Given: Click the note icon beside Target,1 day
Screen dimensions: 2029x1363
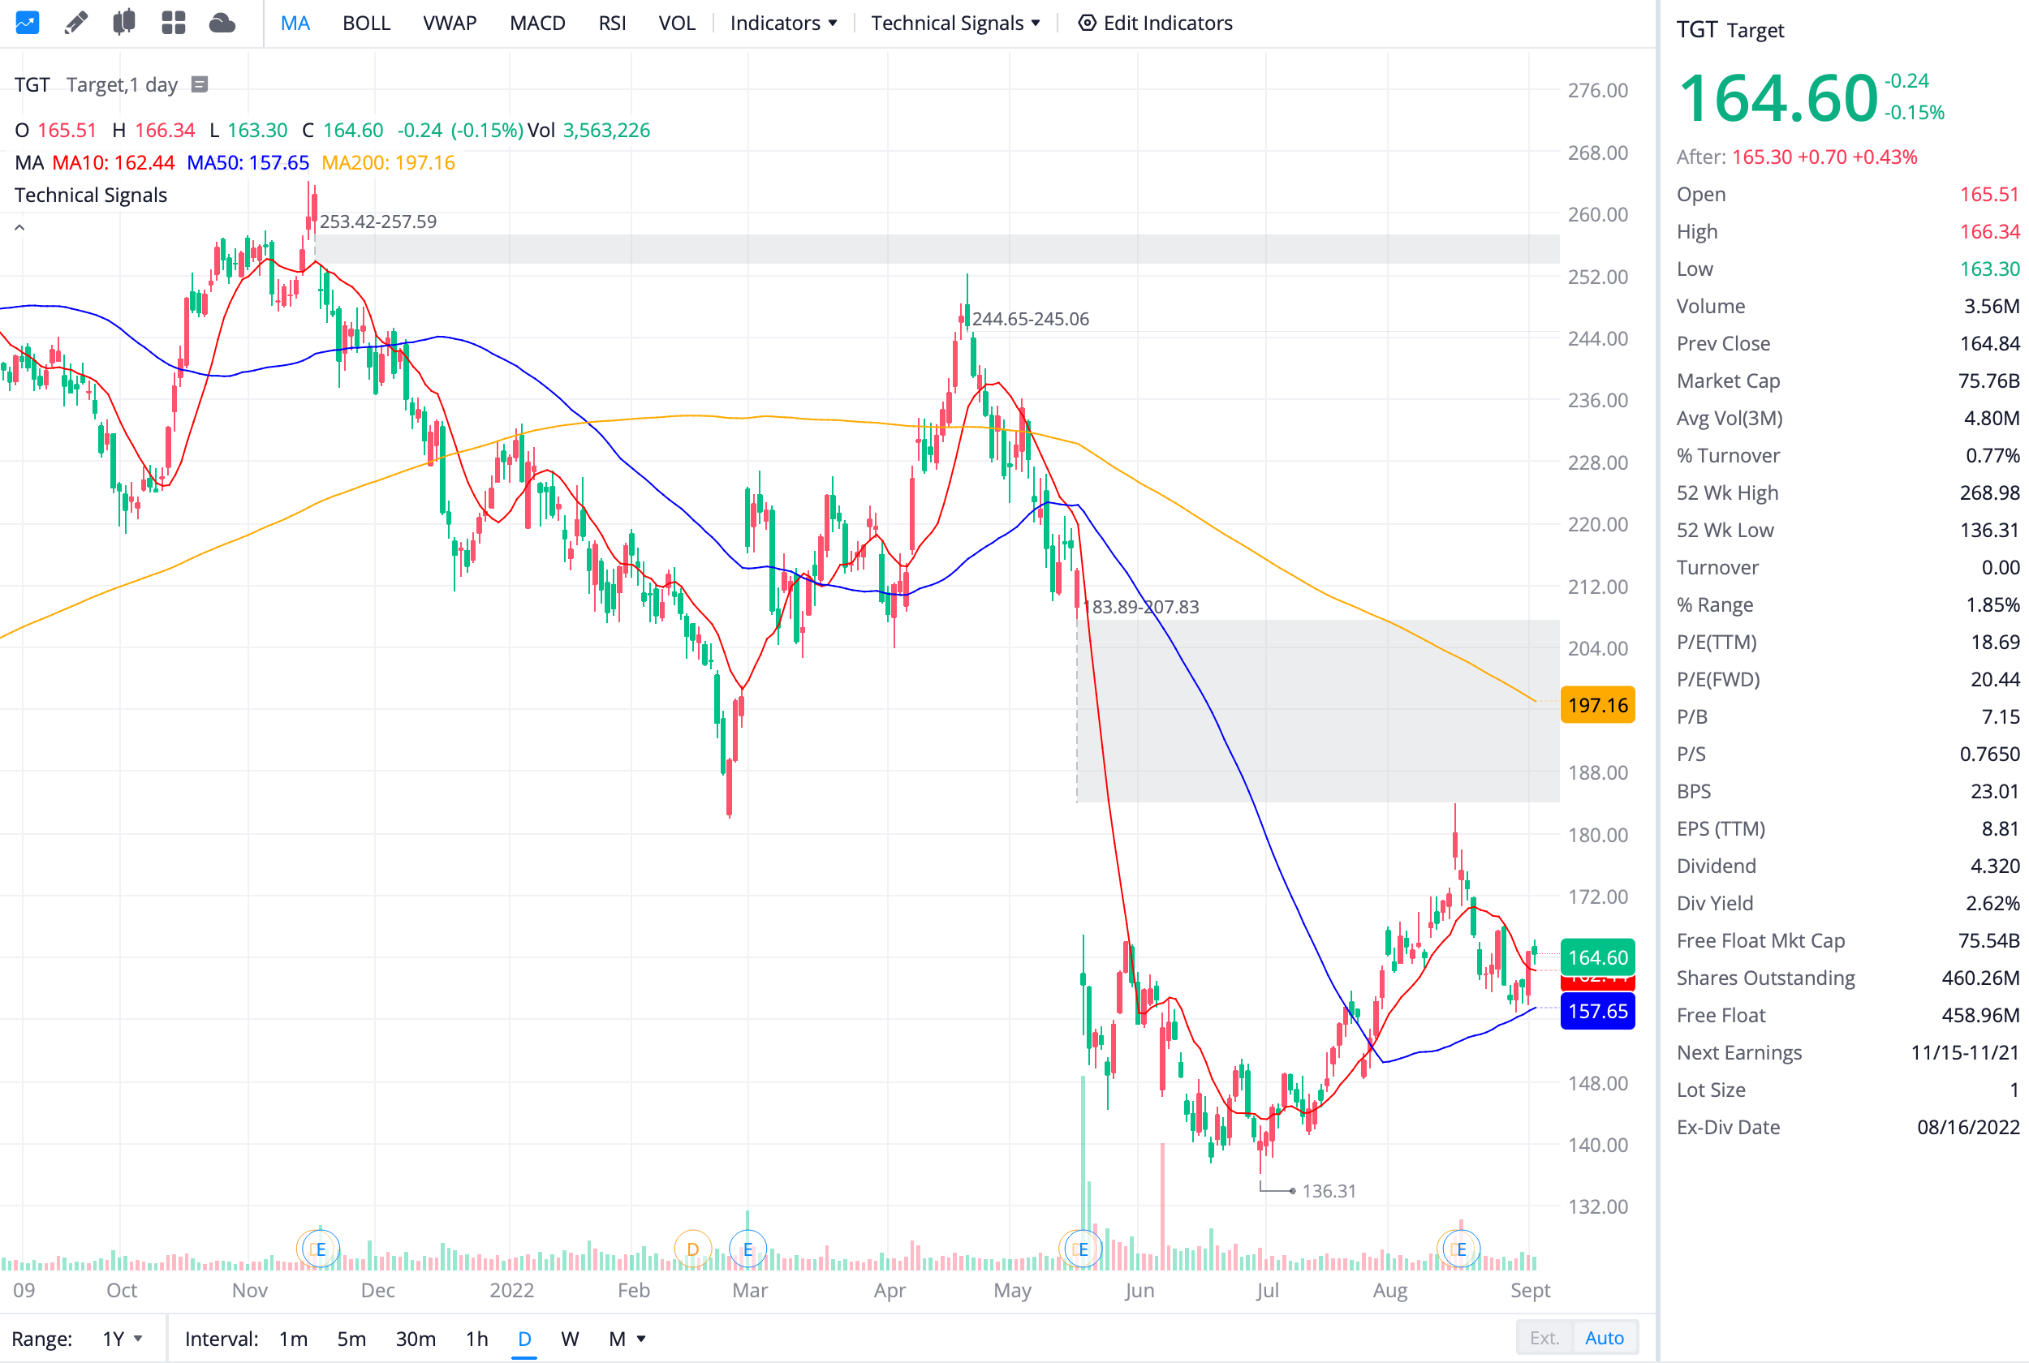Looking at the screenshot, I should (199, 84).
